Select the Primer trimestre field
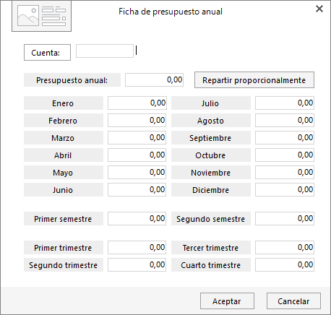Image resolution: width=331 pixels, height=315 pixels. pyautogui.click(x=137, y=247)
